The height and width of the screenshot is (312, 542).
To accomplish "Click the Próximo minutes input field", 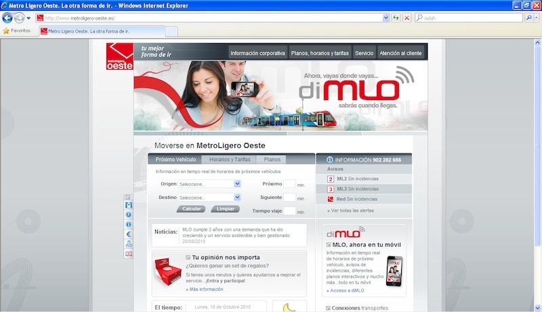I will point(289,183).
